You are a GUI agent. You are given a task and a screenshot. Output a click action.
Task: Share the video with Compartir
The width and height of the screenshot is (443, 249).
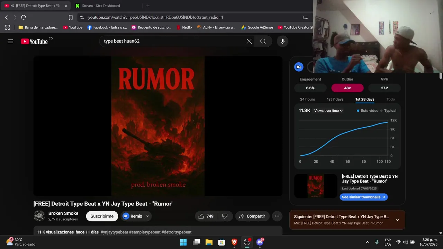point(252,216)
